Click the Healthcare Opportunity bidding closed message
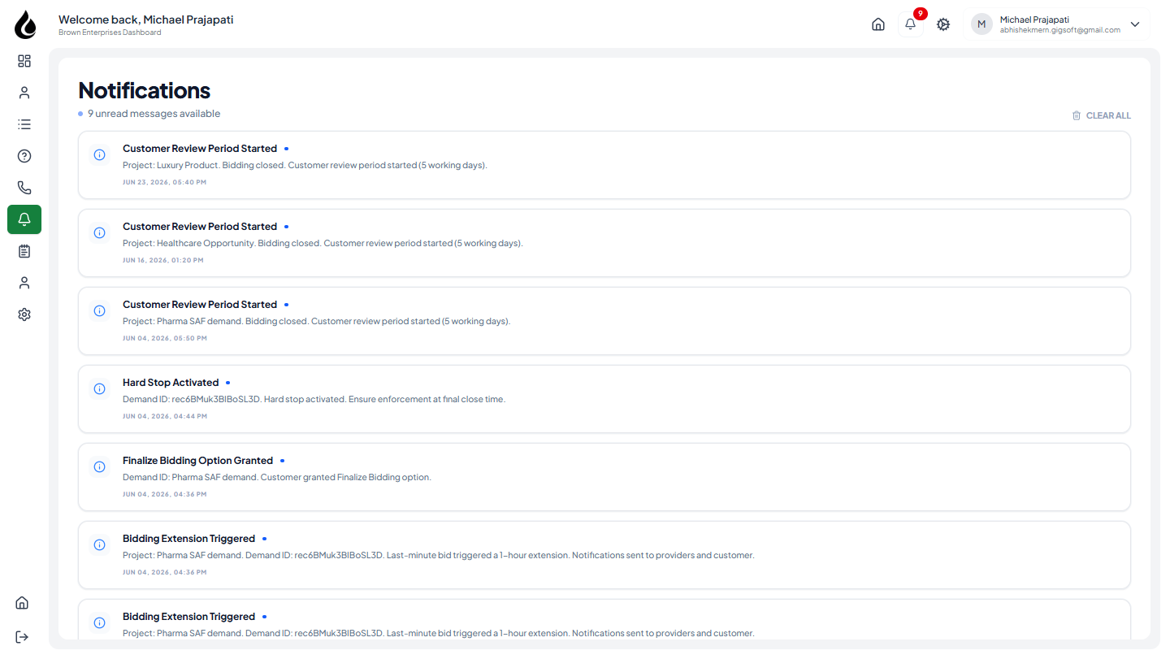1170x659 pixels. [323, 243]
